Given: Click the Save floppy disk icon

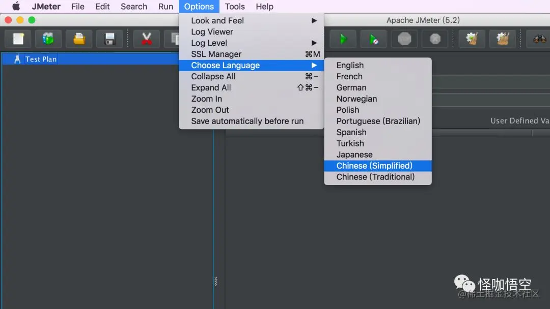Looking at the screenshot, I should 109,39.
